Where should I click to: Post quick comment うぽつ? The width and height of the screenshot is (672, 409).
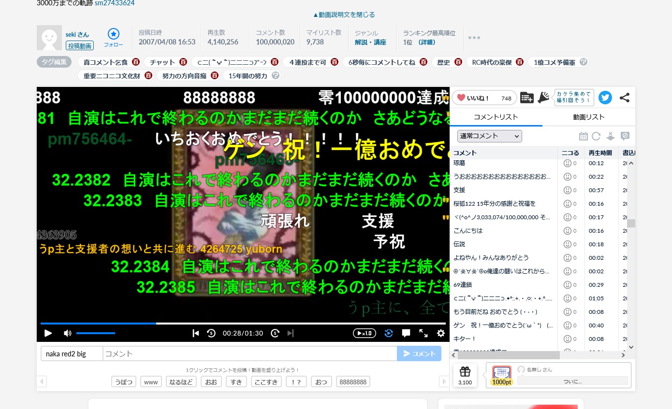(x=124, y=382)
